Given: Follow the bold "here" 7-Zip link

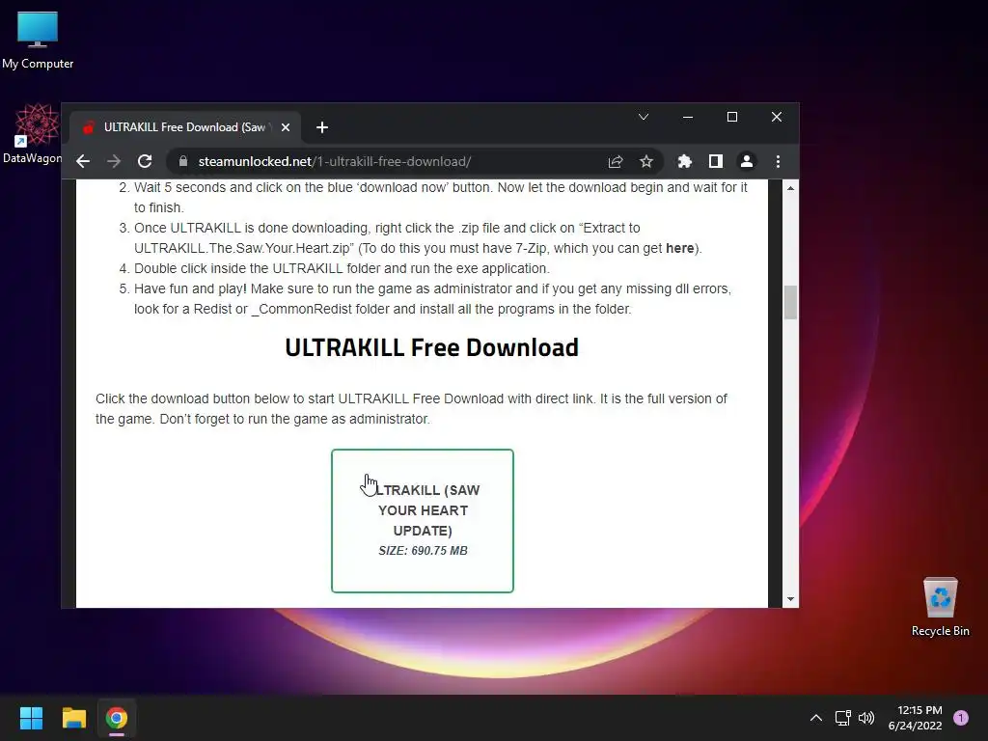Looking at the screenshot, I should pyautogui.click(x=679, y=248).
